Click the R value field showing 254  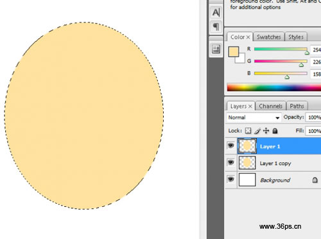tap(316, 50)
